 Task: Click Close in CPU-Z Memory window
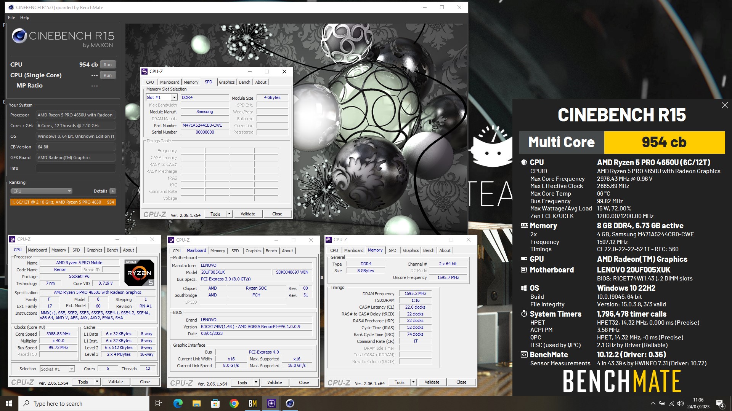click(461, 382)
